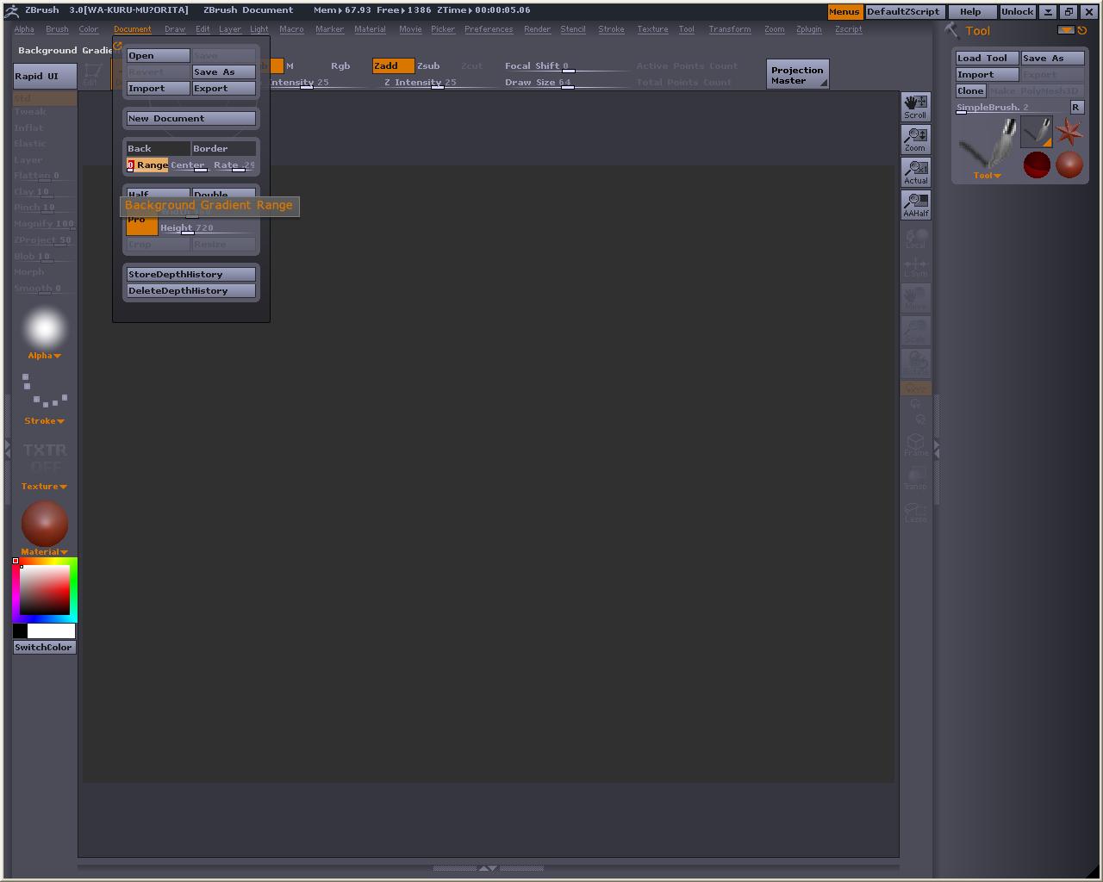This screenshot has width=1103, height=882.
Task: Open the Zplugin menu
Action: (x=809, y=29)
